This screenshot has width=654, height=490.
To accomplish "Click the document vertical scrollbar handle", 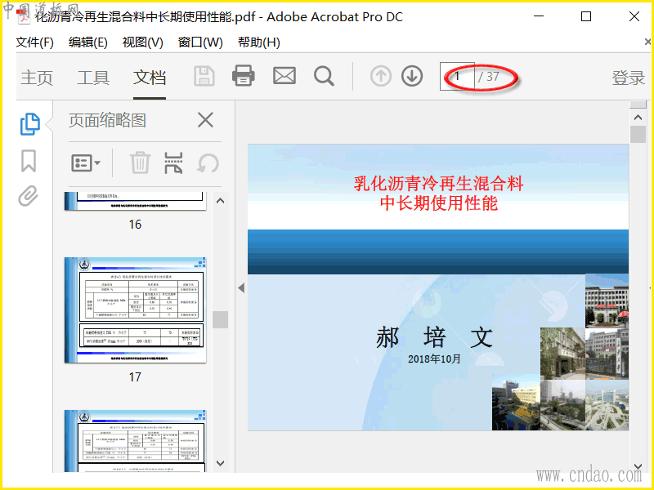I will pos(638,135).
